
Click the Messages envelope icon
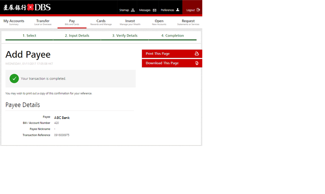point(154,10)
